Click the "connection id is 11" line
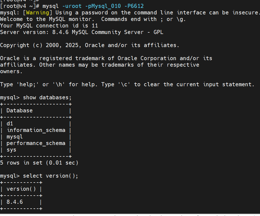The image size is (260, 216). (x=49, y=26)
